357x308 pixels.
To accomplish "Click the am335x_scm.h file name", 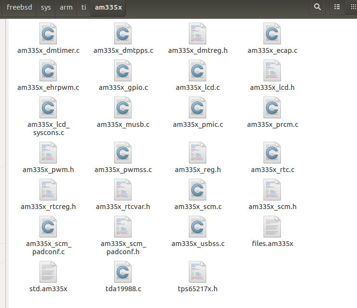I will tap(273, 207).
